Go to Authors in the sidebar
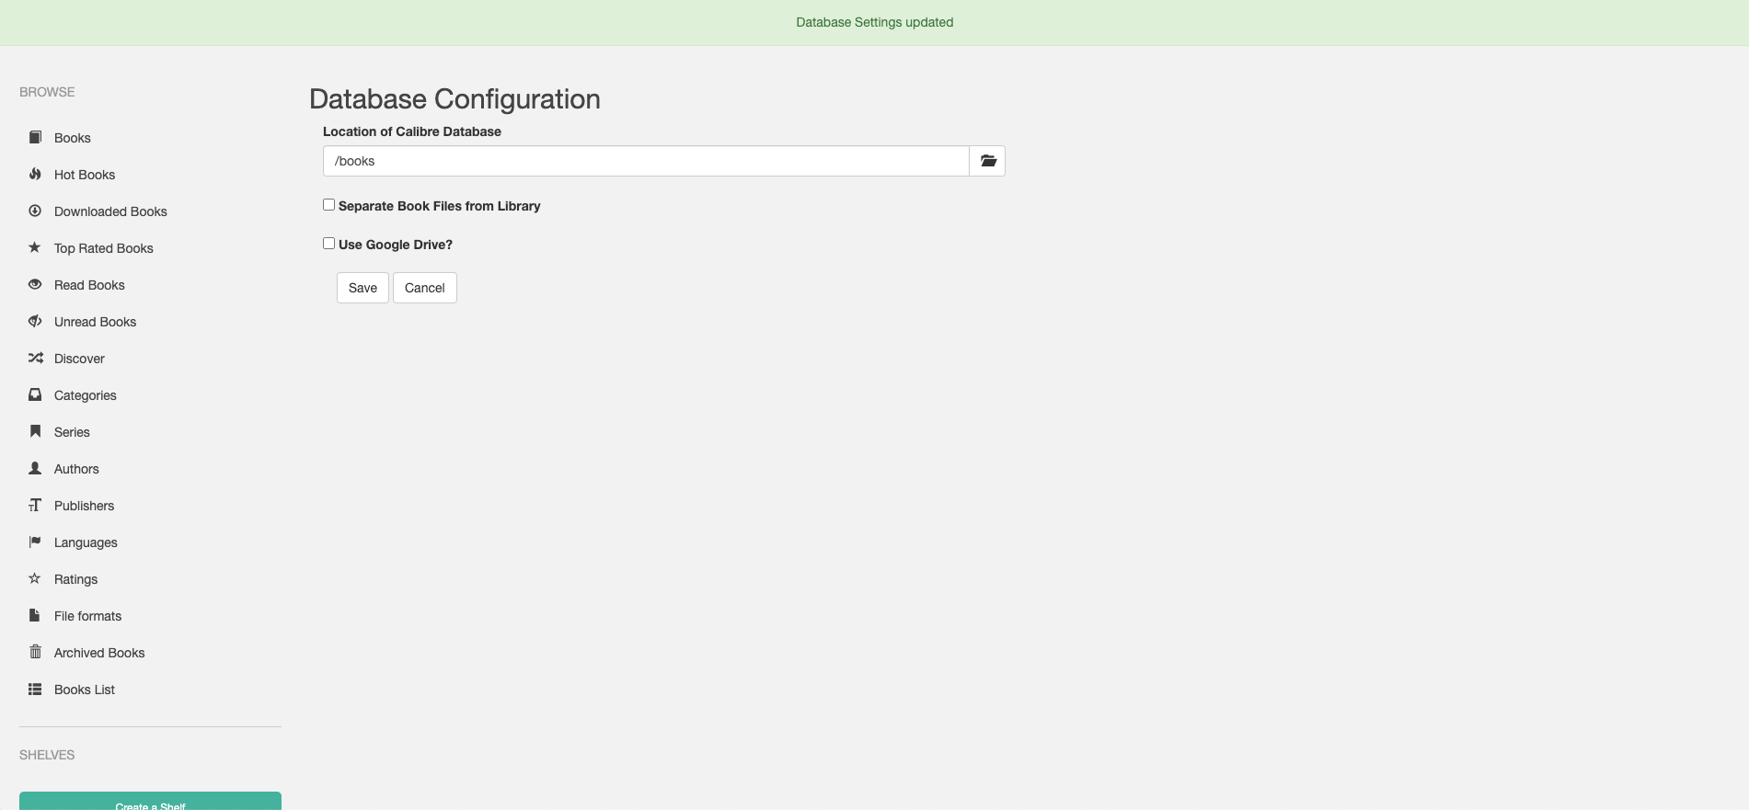This screenshot has height=810, width=1749. tap(76, 469)
